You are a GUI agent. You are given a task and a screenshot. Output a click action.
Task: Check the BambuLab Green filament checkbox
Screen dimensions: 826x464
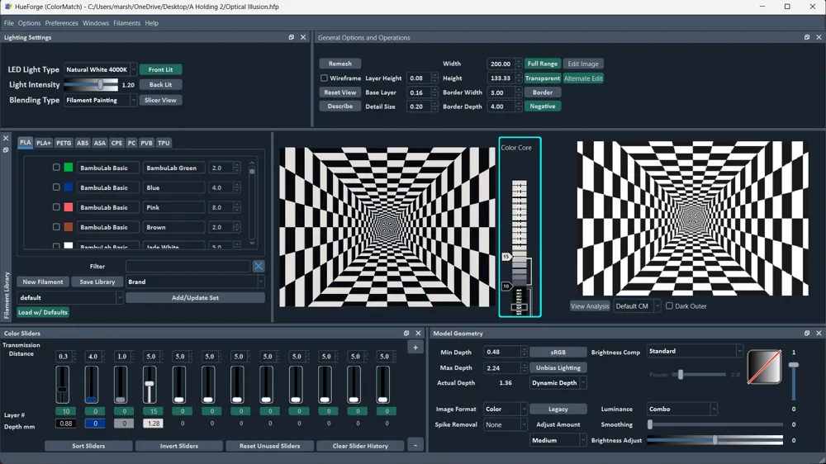[x=56, y=168]
